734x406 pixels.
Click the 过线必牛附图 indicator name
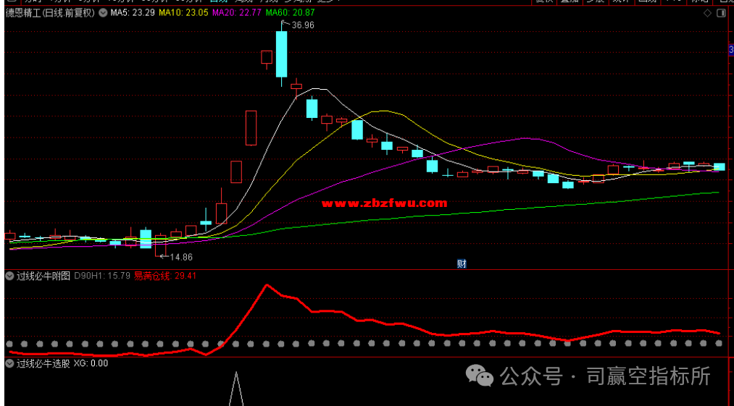43,276
